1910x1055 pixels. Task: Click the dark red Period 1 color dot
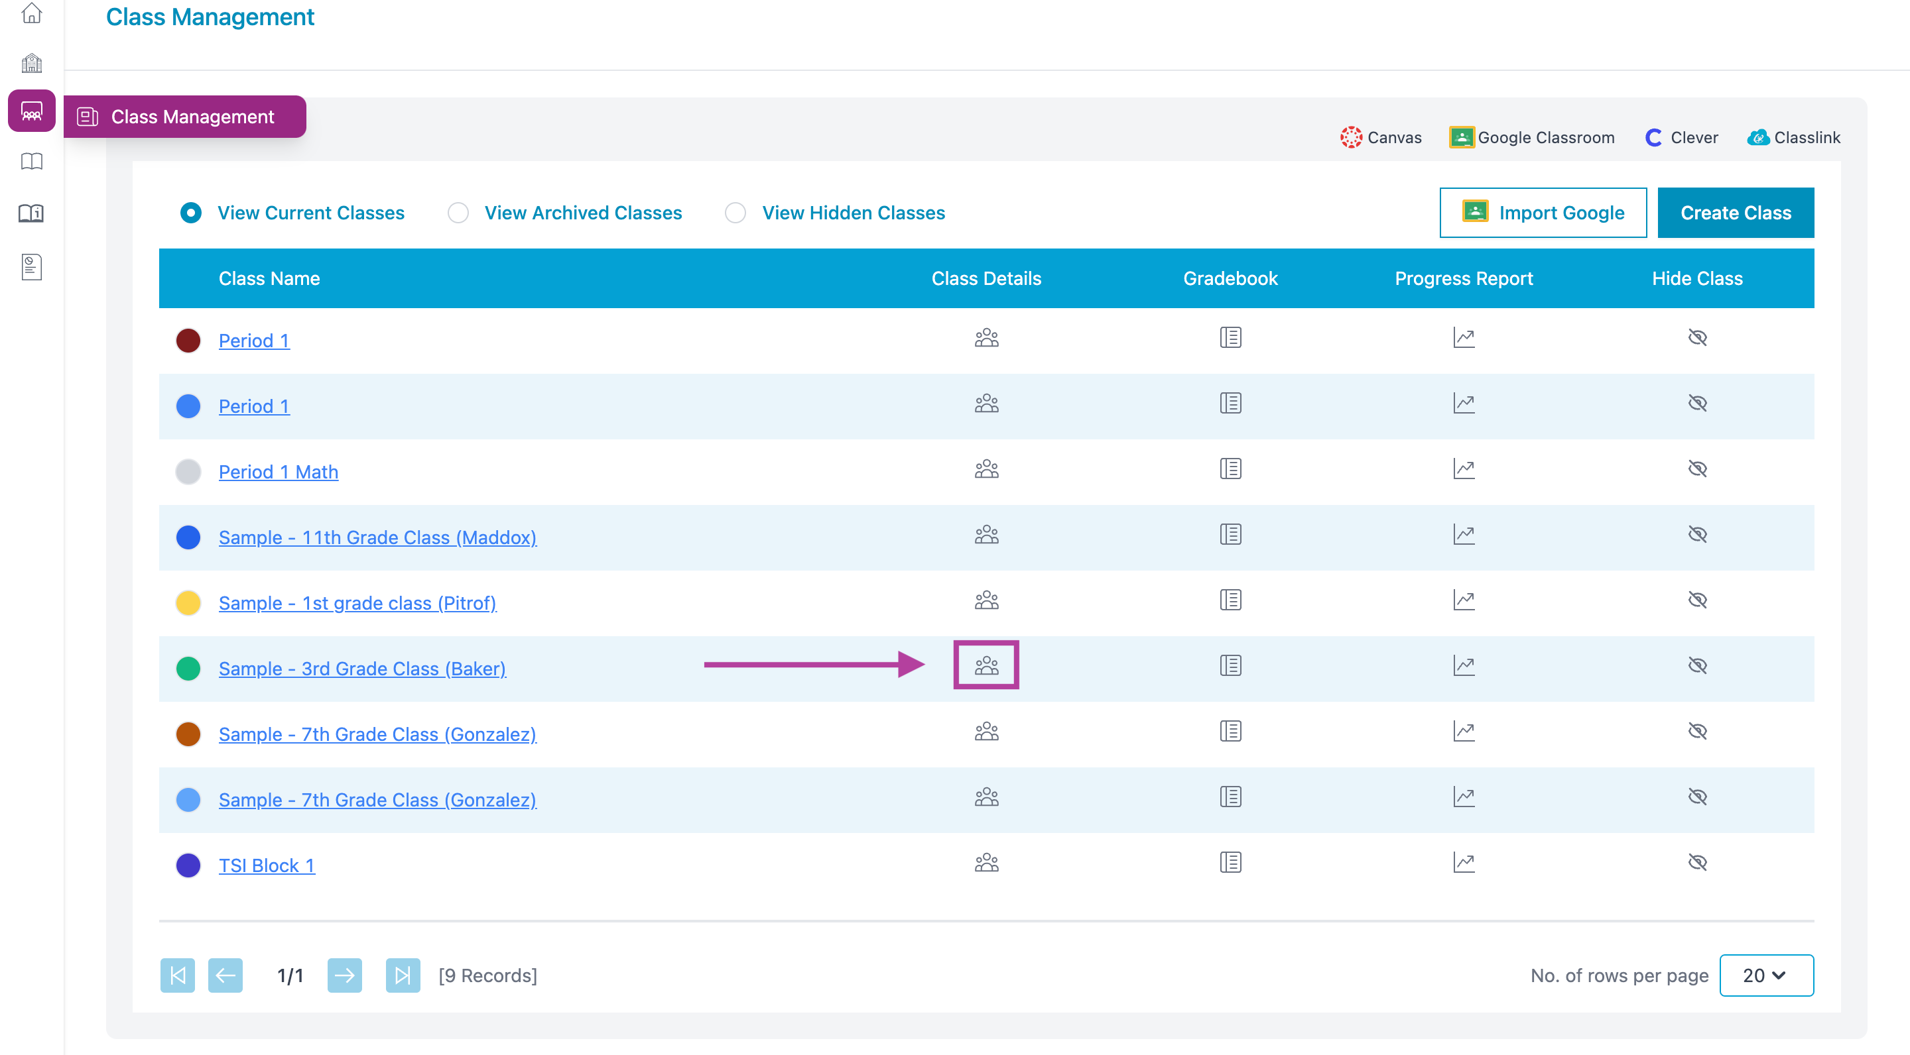[188, 341]
